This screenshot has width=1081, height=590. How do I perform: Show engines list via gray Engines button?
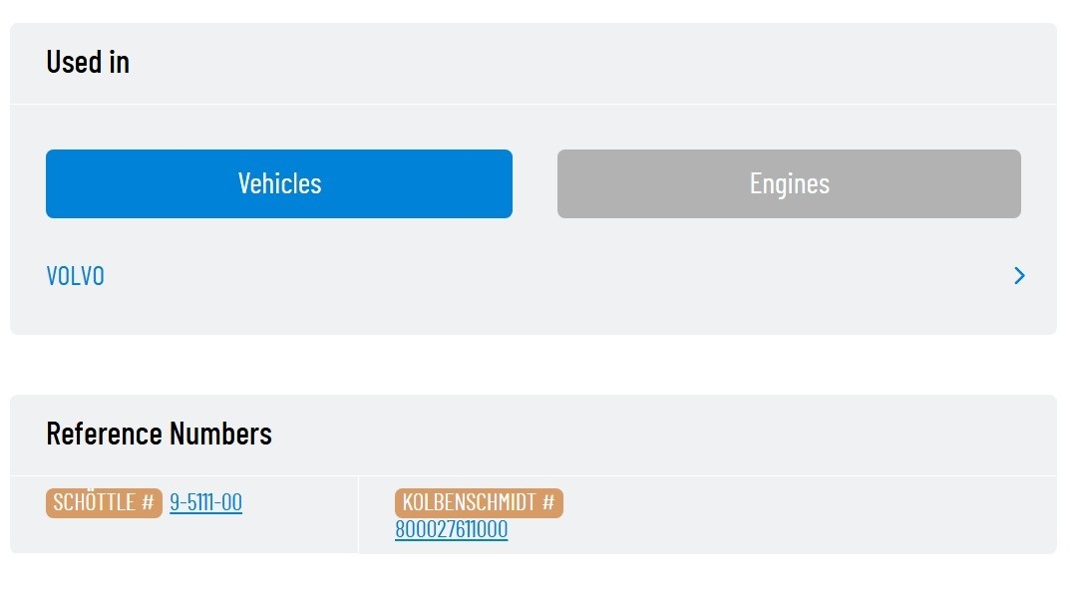tap(789, 184)
